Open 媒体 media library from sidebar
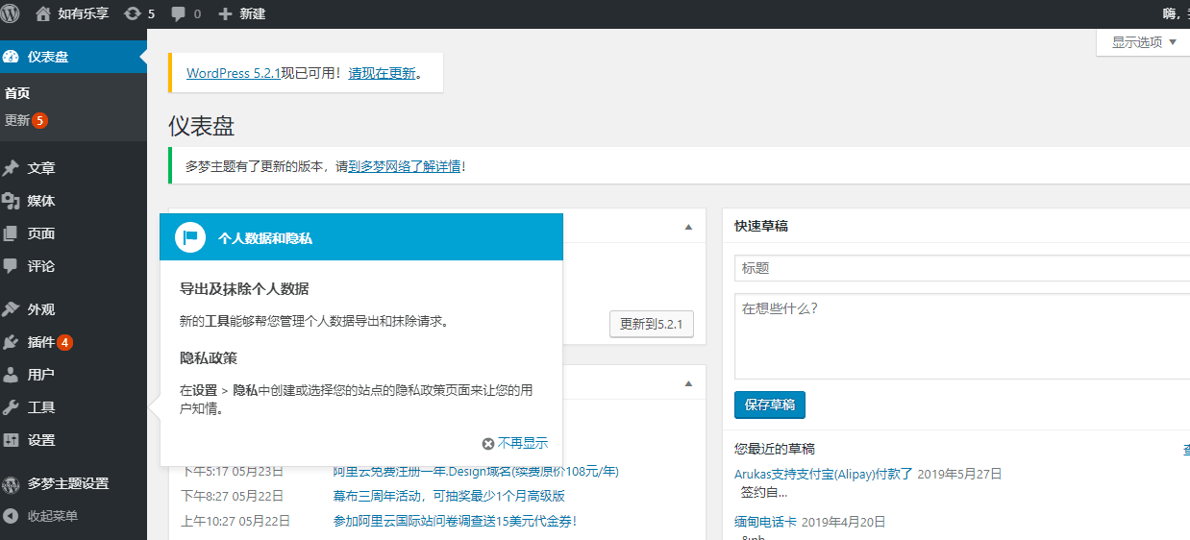The width and height of the screenshot is (1190, 540). pyautogui.click(x=40, y=201)
